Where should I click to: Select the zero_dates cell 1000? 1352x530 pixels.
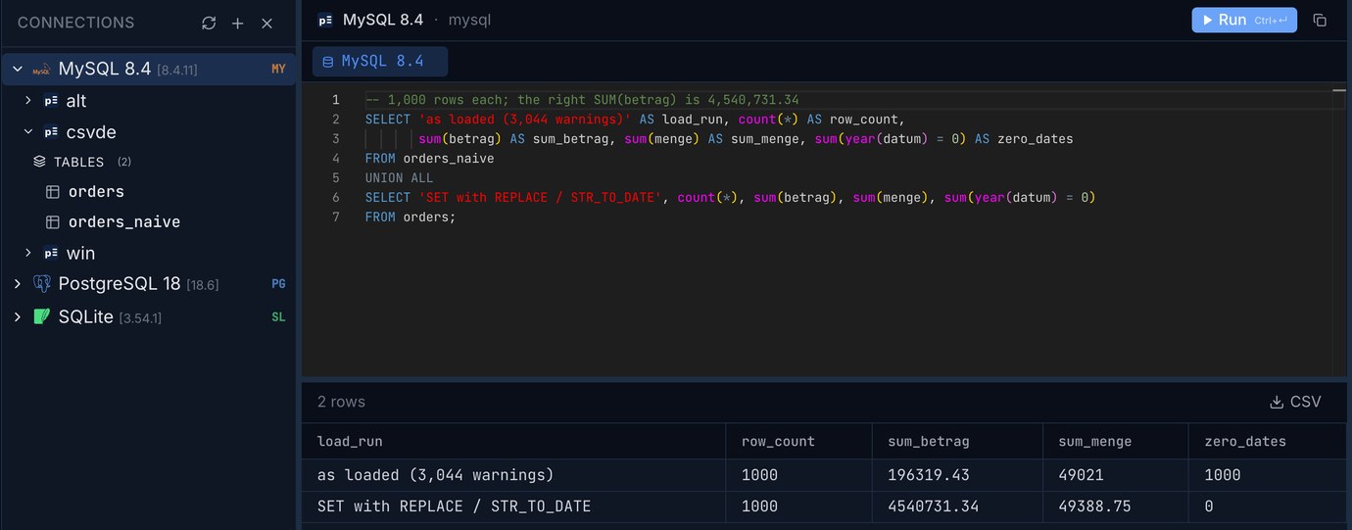(x=1270, y=475)
